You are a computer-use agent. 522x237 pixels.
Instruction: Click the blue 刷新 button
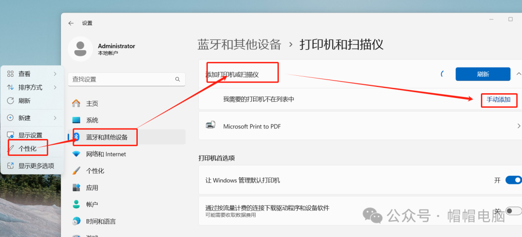pos(483,74)
